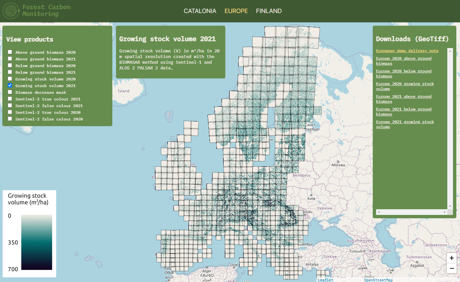Download Europe 2020 above ground biomass GeoTiff
This screenshot has width=460, height=282.
point(404,61)
